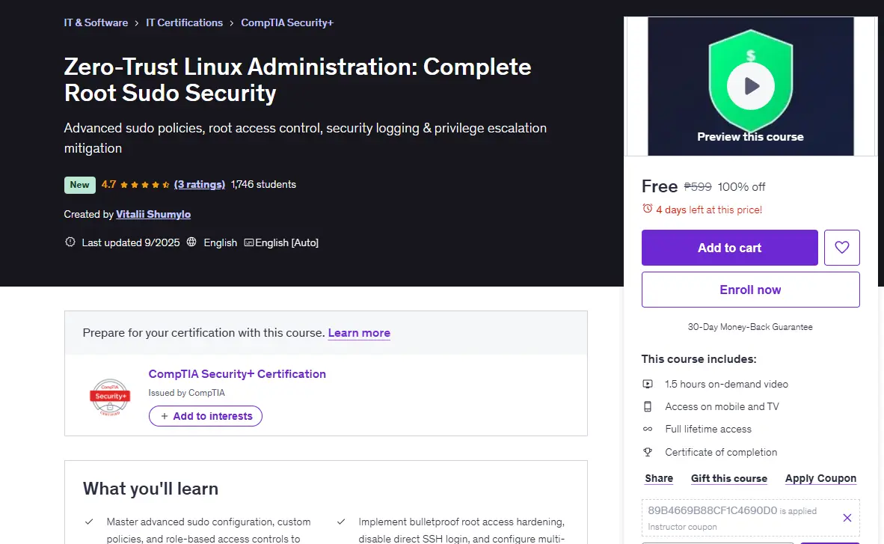Click Last updated 9/2025 text
This screenshot has height=544, width=884.
[x=131, y=242]
